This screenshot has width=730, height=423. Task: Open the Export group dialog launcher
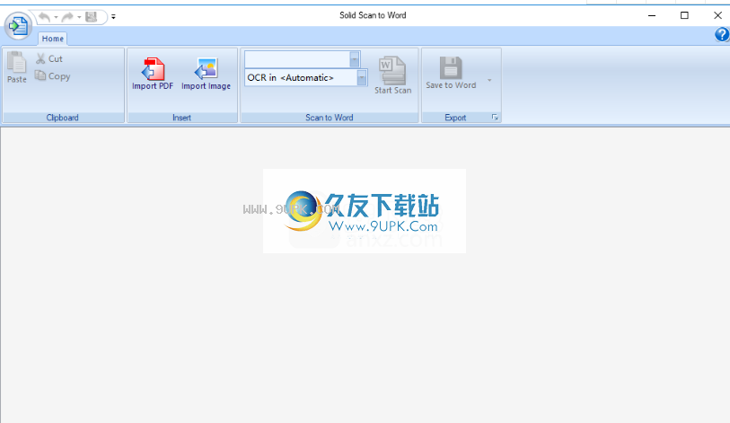495,118
